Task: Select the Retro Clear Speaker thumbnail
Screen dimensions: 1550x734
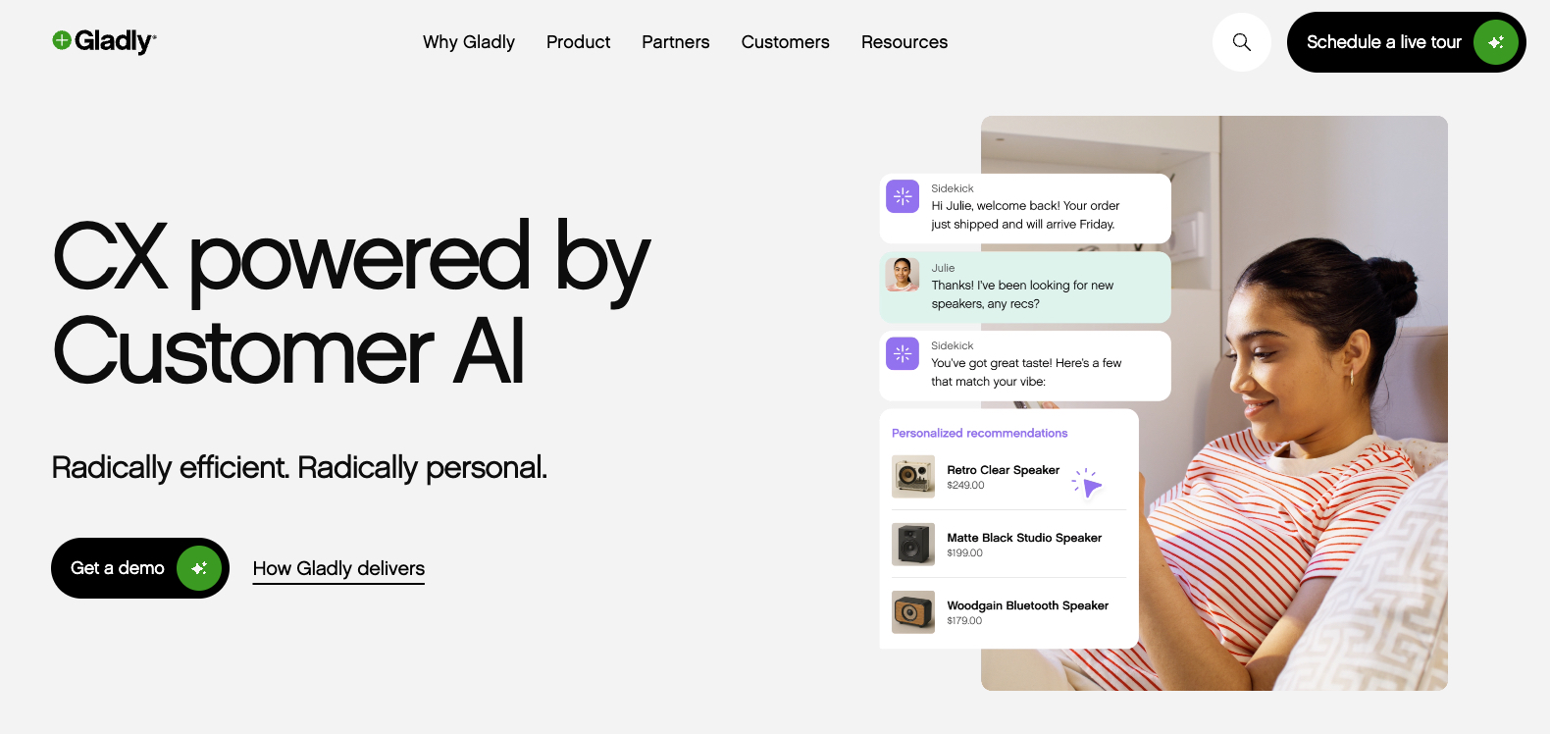Action: 913,477
